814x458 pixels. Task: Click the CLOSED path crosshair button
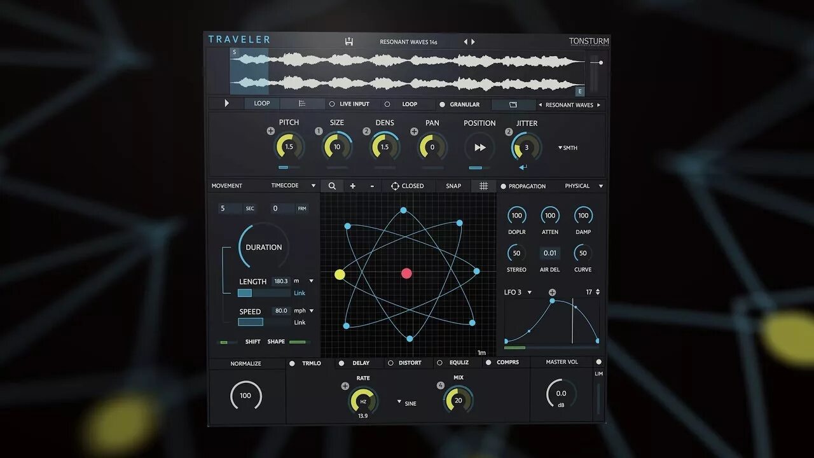pos(407,186)
